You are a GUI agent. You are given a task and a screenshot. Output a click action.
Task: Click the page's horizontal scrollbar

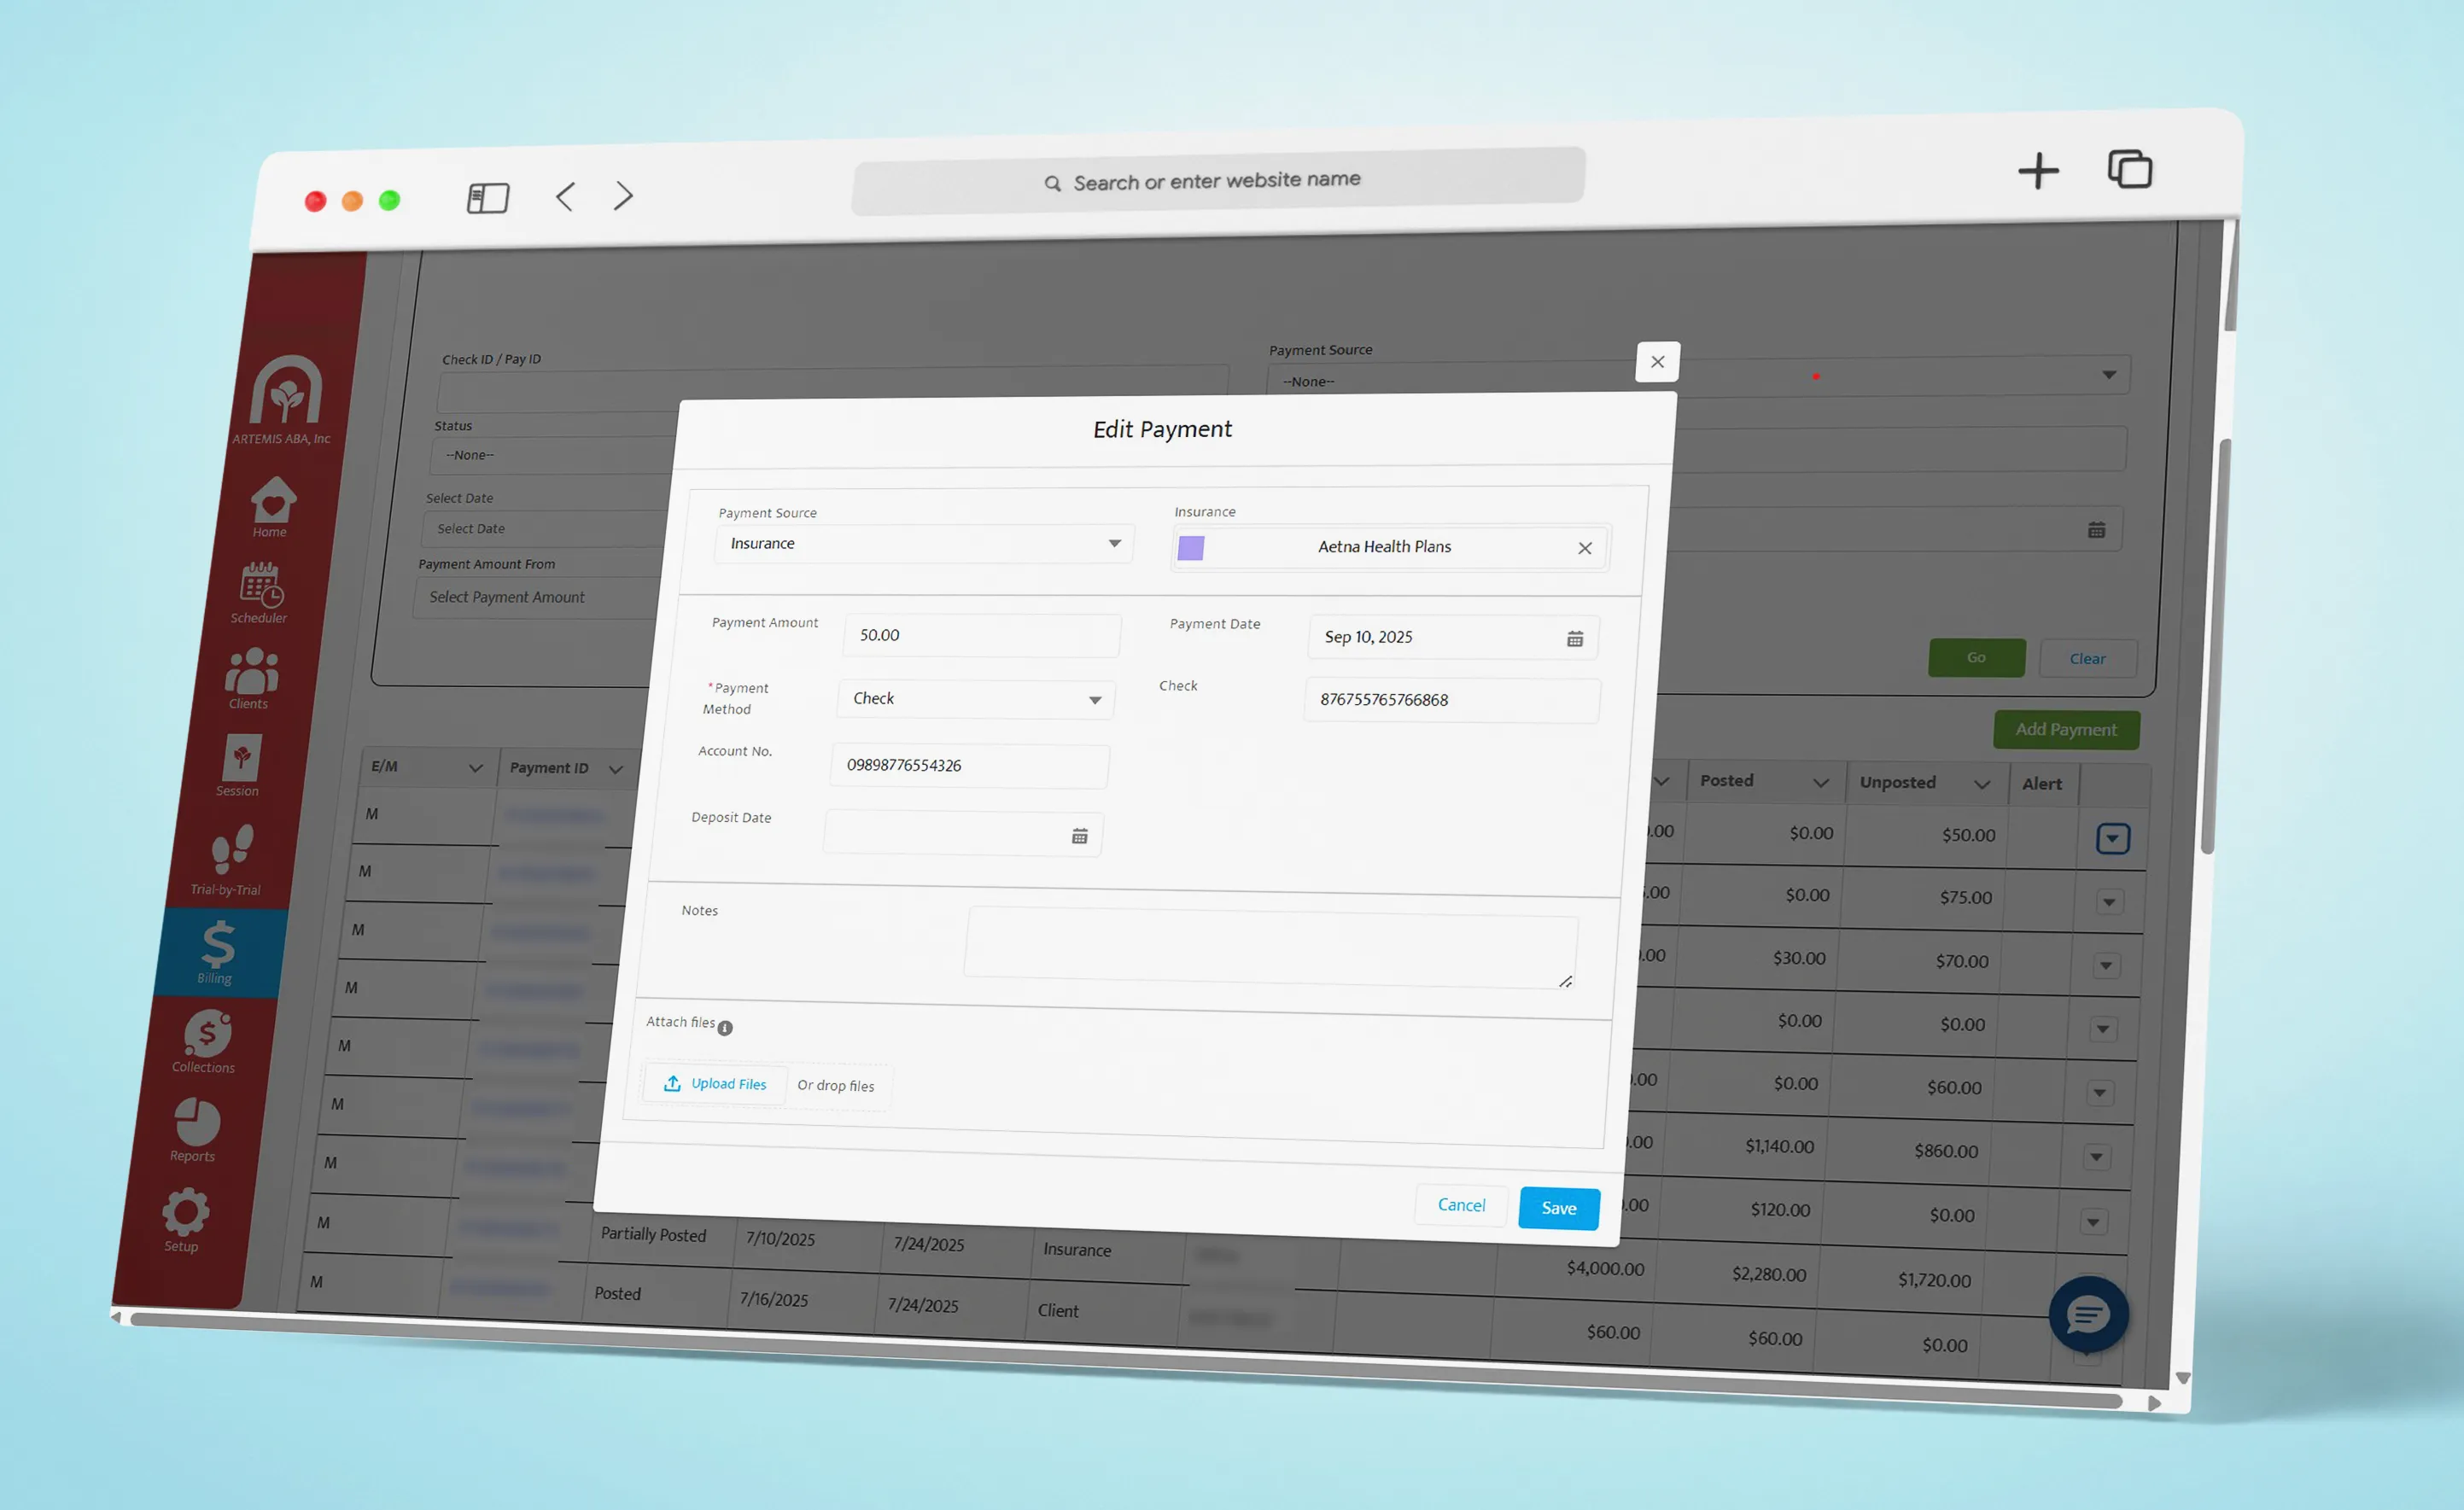coord(1126,1361)
